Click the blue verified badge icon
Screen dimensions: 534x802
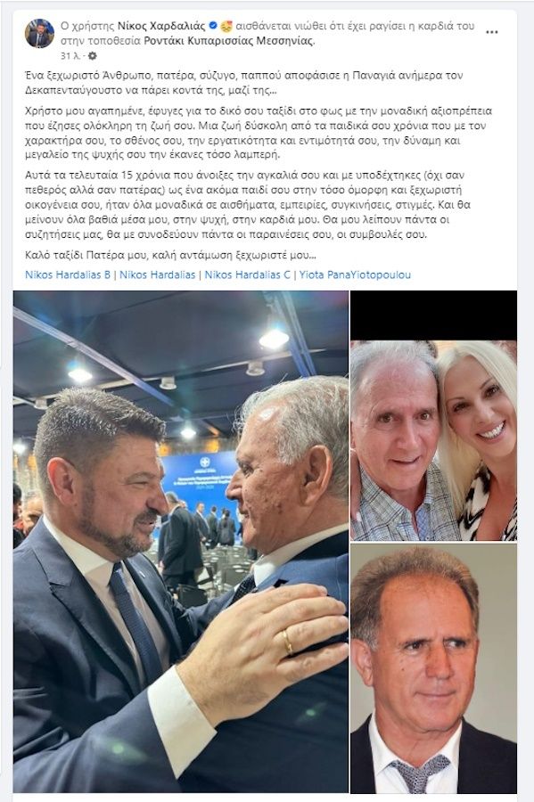point(213,26)
